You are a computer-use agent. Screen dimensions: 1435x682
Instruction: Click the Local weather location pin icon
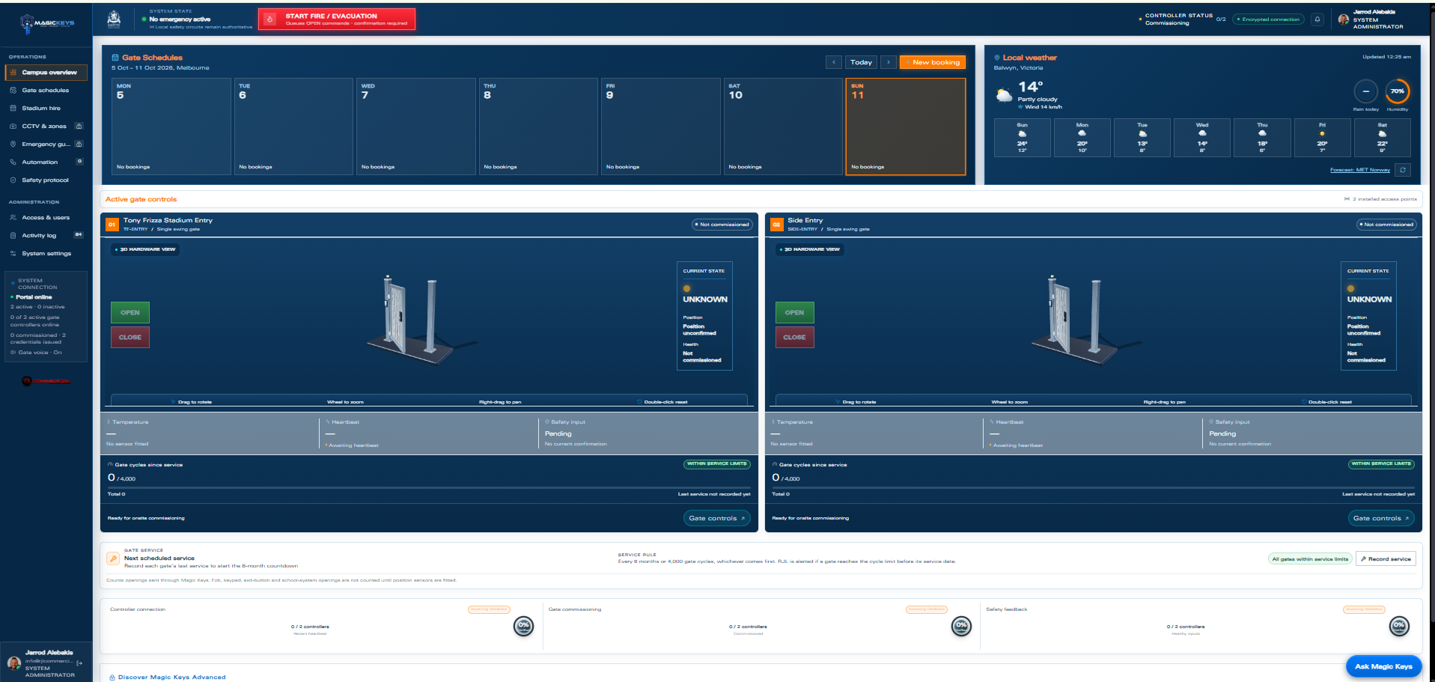(997, 58)
